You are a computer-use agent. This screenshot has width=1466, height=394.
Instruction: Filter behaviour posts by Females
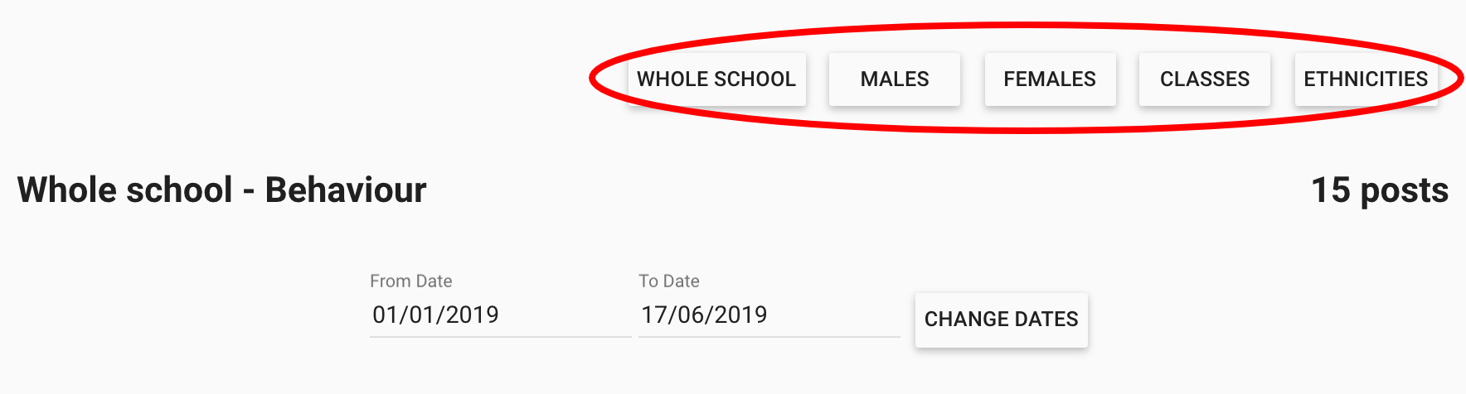point(1050,79)
